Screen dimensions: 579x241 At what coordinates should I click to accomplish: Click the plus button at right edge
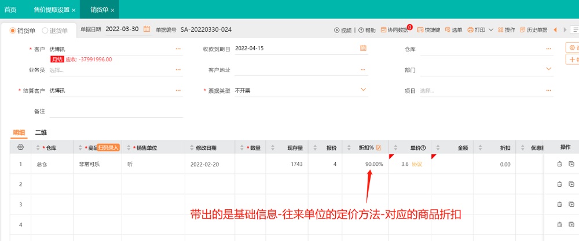coord(572,60)
